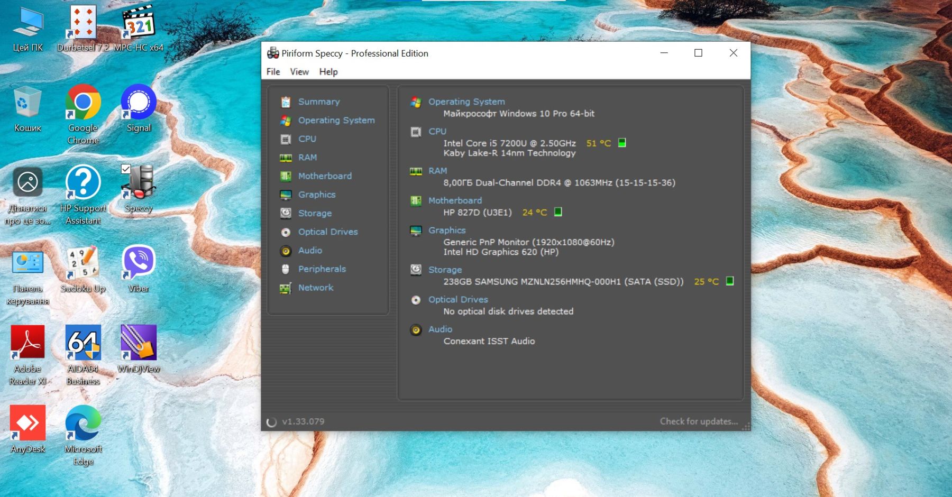Click the Motherboard icon in the sidebar

point(286,176)
